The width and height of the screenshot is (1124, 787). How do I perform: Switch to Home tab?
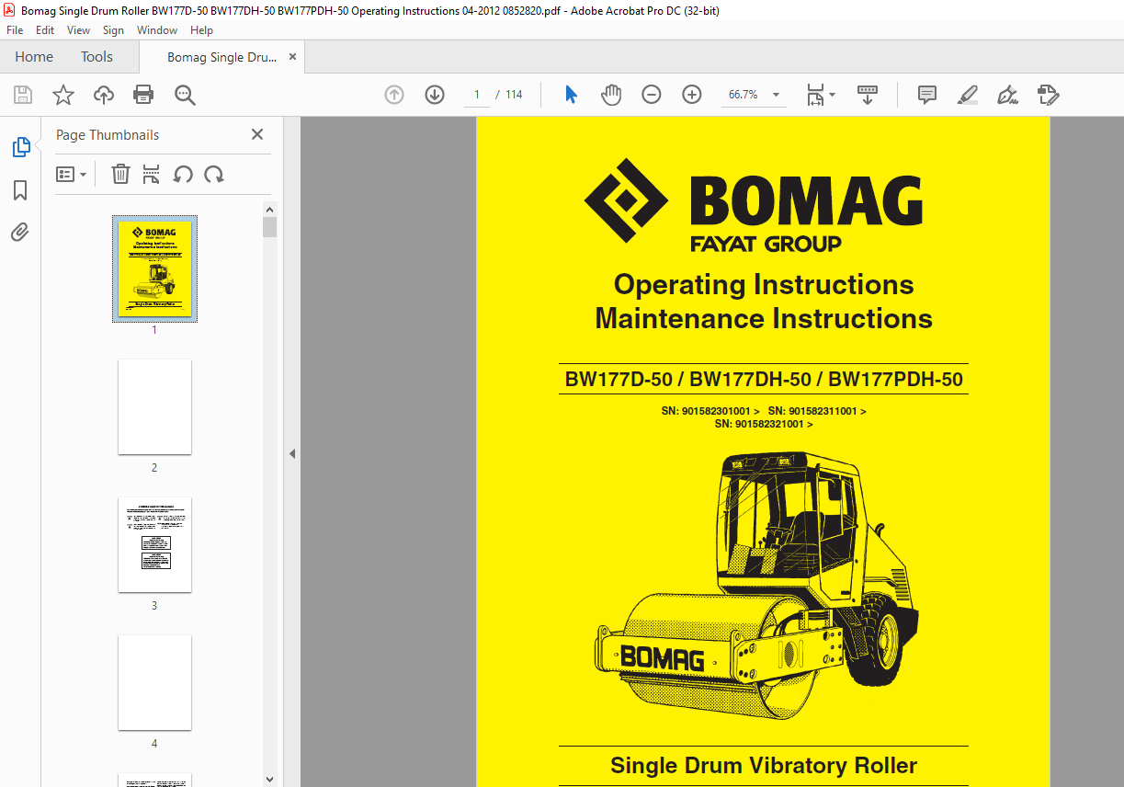(34, 57)
